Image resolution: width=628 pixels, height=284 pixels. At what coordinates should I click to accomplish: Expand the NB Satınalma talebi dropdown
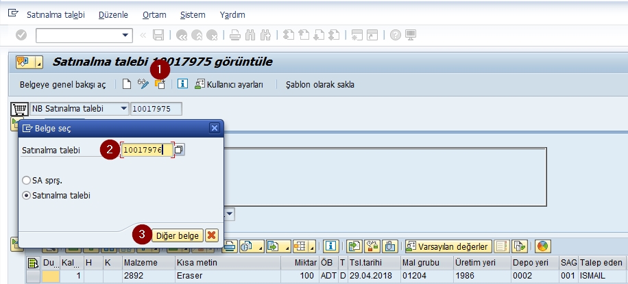tap(123, 109)
